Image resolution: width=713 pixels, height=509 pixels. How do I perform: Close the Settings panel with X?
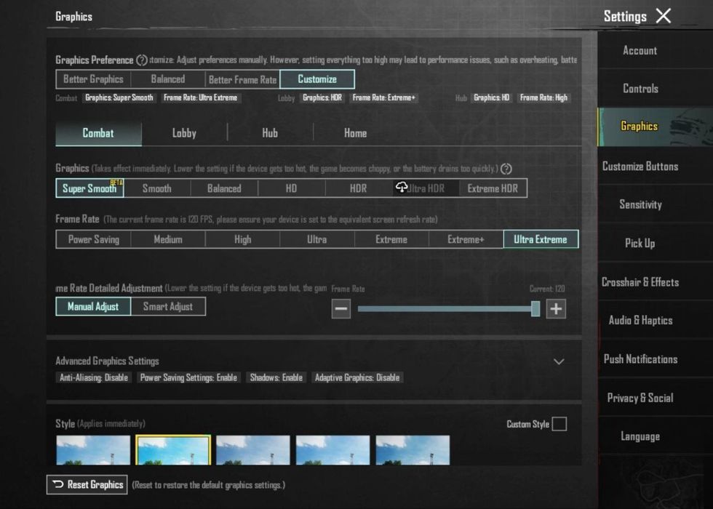pos(664,16)
